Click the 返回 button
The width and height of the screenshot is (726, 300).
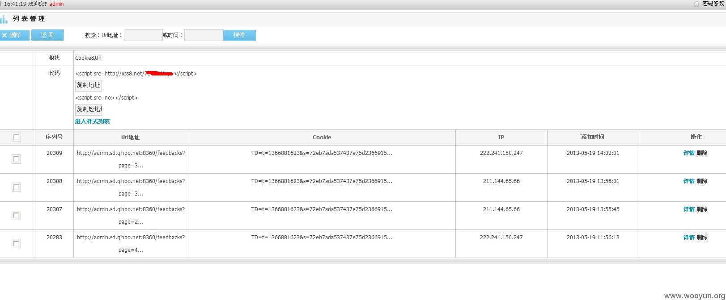47,35
